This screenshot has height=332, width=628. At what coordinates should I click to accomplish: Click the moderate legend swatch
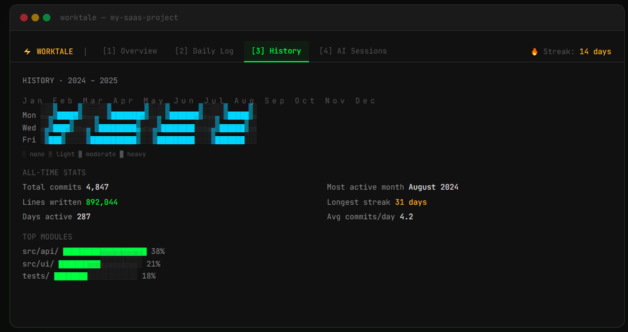pyautogui.click(x=80, y=154)
